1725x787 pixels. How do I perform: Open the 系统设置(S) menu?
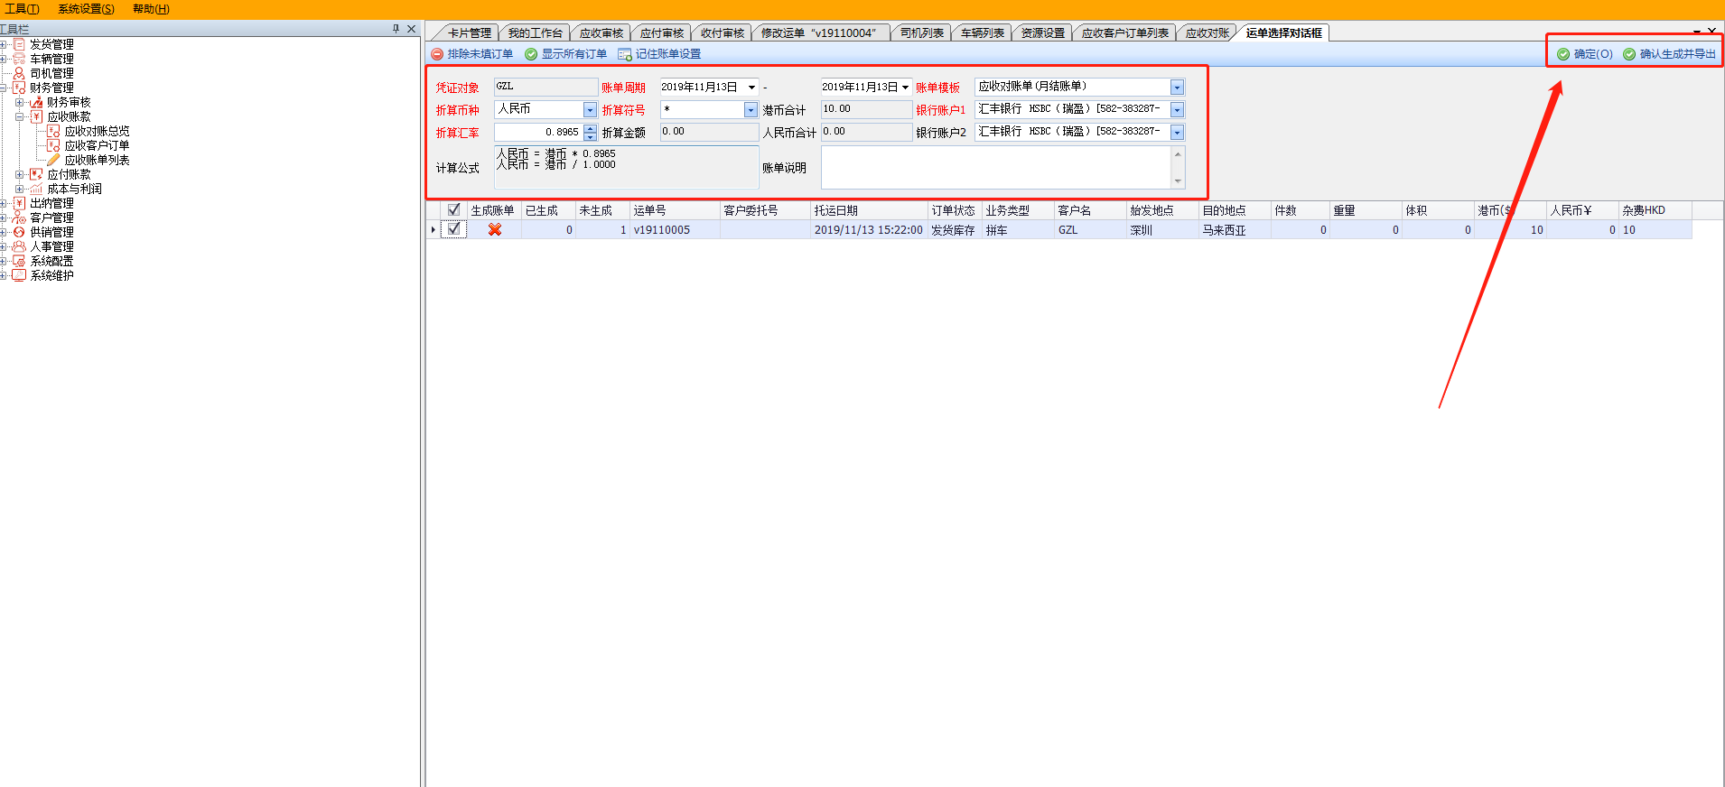pos(86,9)
